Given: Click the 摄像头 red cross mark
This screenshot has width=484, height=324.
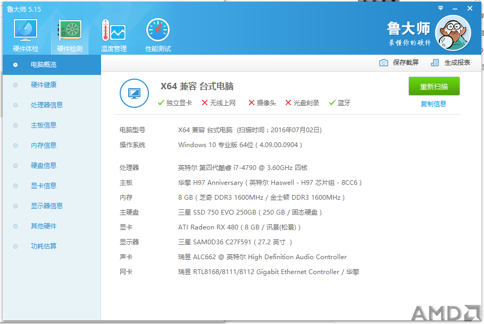Looking at the screenshot, I should point(252,103).
